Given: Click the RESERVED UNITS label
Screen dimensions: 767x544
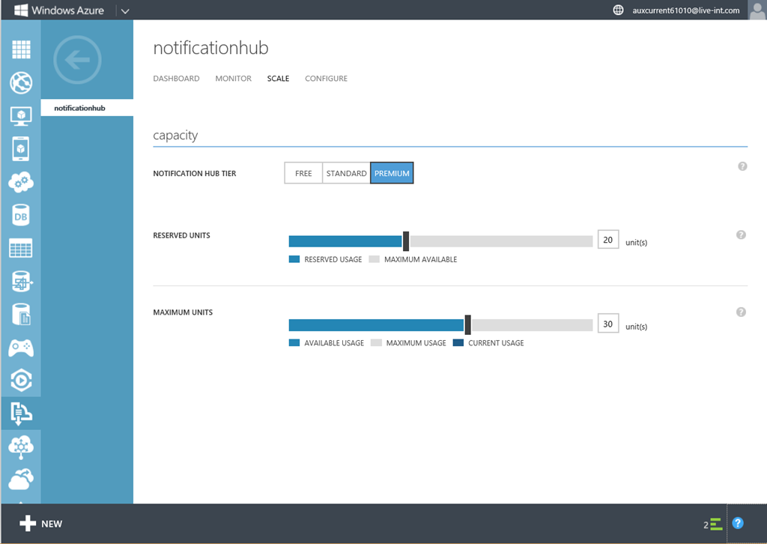Looking at the screenshot, I should pyautogui.click(x=181, y=235).
